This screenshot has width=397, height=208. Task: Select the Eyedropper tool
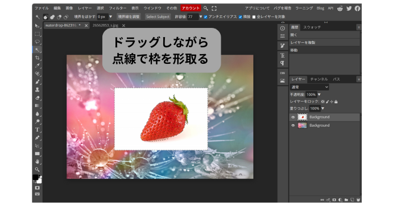(x=37, y=66)
